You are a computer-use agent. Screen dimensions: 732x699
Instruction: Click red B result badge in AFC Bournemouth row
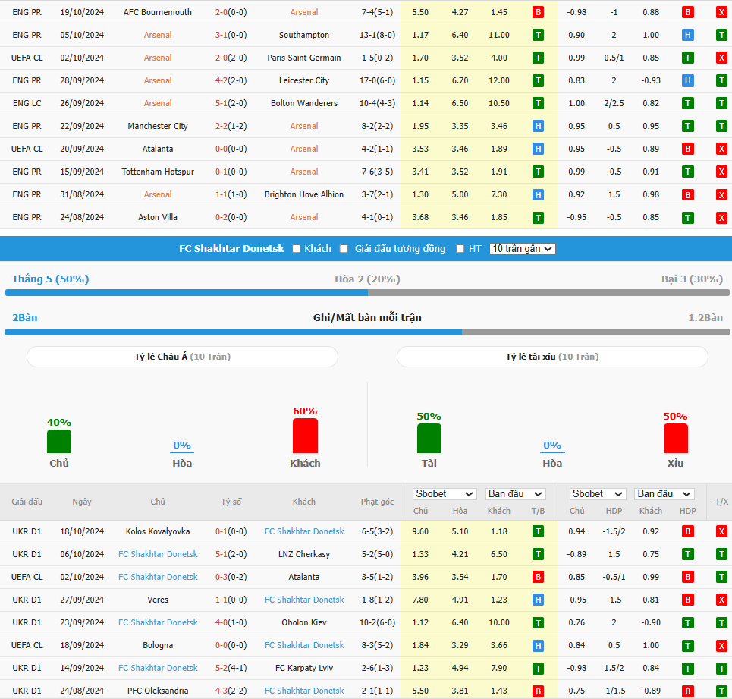click(x=539, y=12)
